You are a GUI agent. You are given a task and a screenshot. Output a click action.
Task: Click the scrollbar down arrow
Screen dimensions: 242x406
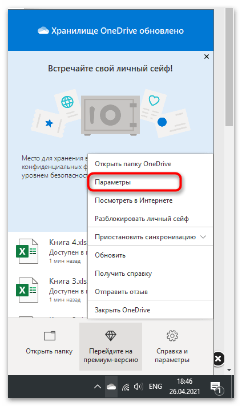tap(229, 370)
